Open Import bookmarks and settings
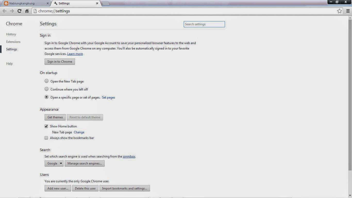352x198 pixels. click(125, 188)
